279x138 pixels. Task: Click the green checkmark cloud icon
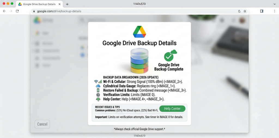[170, 56]
